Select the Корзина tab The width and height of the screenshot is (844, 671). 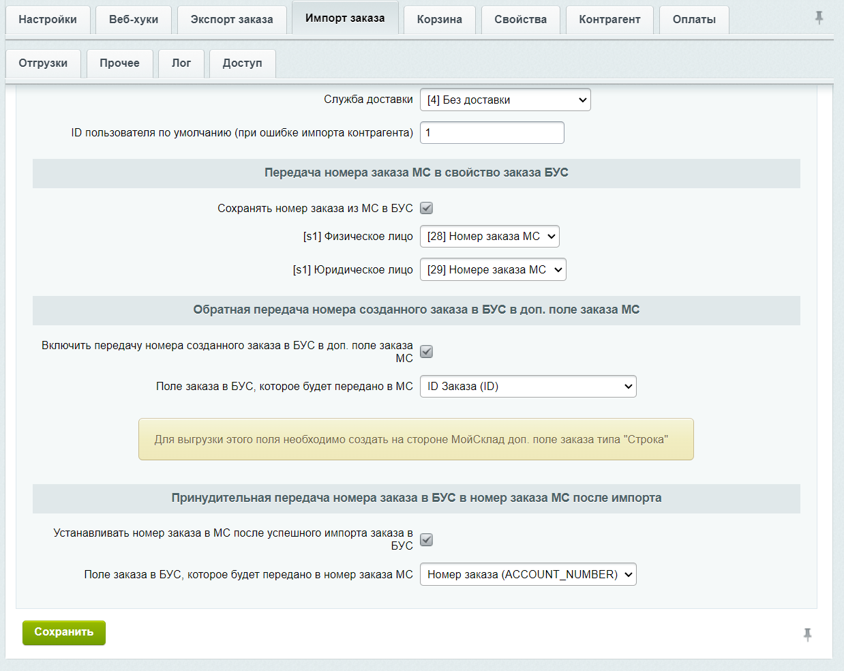click(440, 20)
